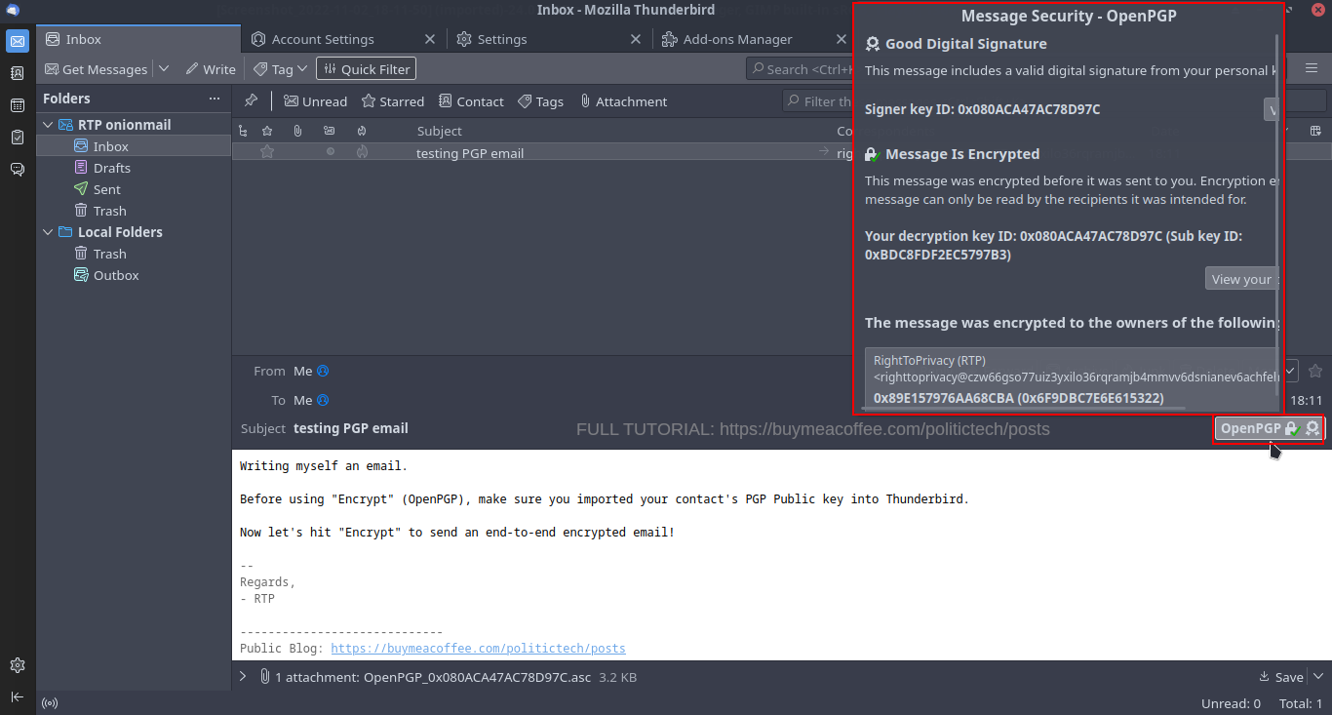Open the buymeacoffee Public Blog link

478,648
